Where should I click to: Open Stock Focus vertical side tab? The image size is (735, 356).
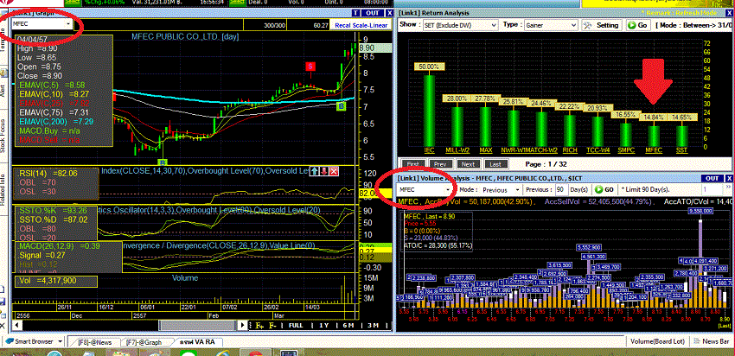tap(3, 136)
